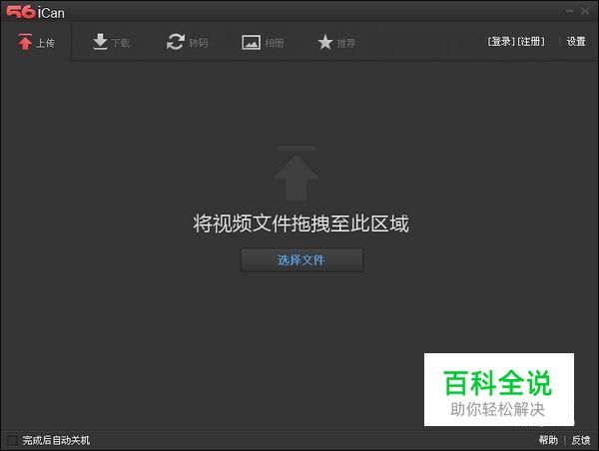Click the 56 iCan logo
This screenshot has width=599, height=451.
coord(36,12)
